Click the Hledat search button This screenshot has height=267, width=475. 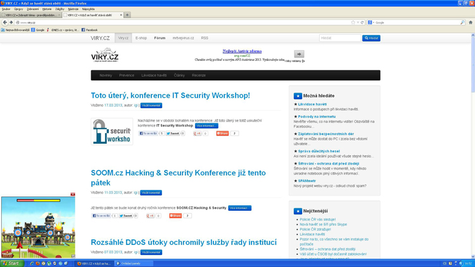point(371,38)
